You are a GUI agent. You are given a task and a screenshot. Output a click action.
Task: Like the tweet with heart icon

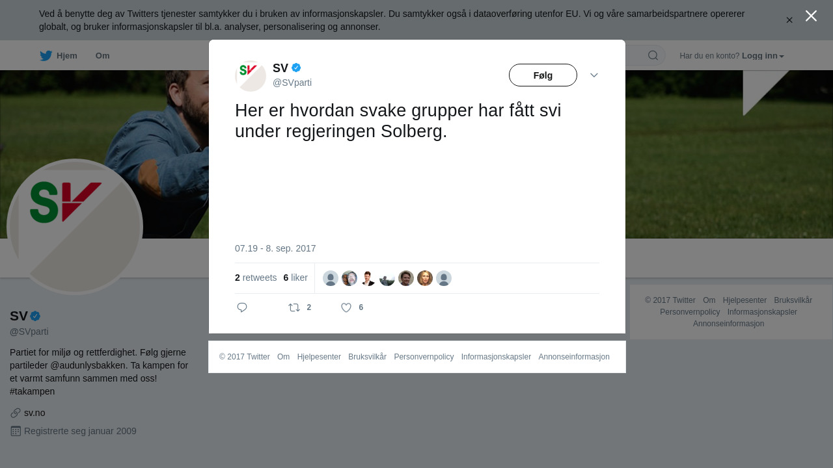[346, 307]
